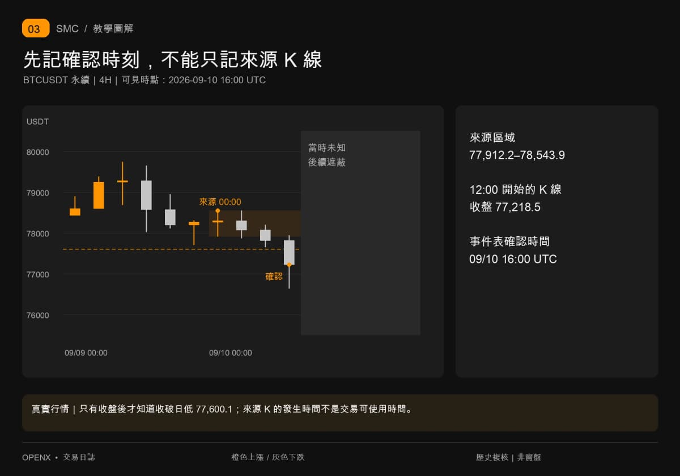Image resolution: width=680 pixels, height=476 pixels.
Task: Click the 歷史複核 | 非實盤 footer text
Action: coord(508,457)
